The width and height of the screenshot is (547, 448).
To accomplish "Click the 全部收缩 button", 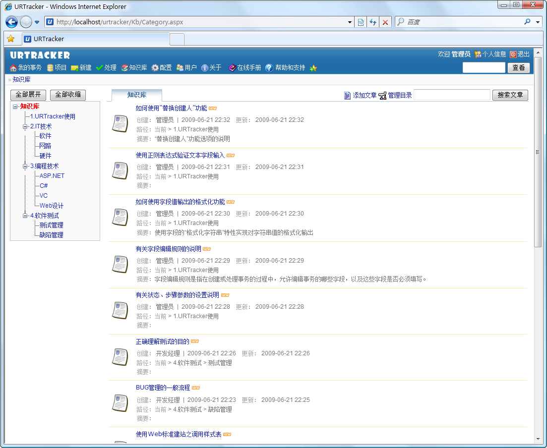I will (68, 95).
